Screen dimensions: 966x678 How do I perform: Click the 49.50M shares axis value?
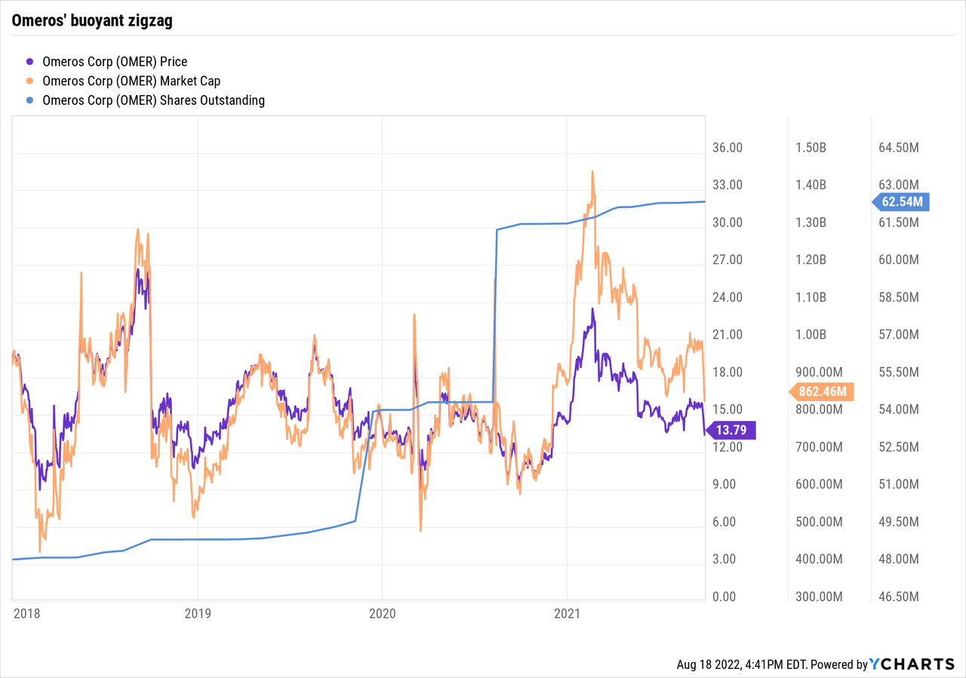[x=898, y=522]
